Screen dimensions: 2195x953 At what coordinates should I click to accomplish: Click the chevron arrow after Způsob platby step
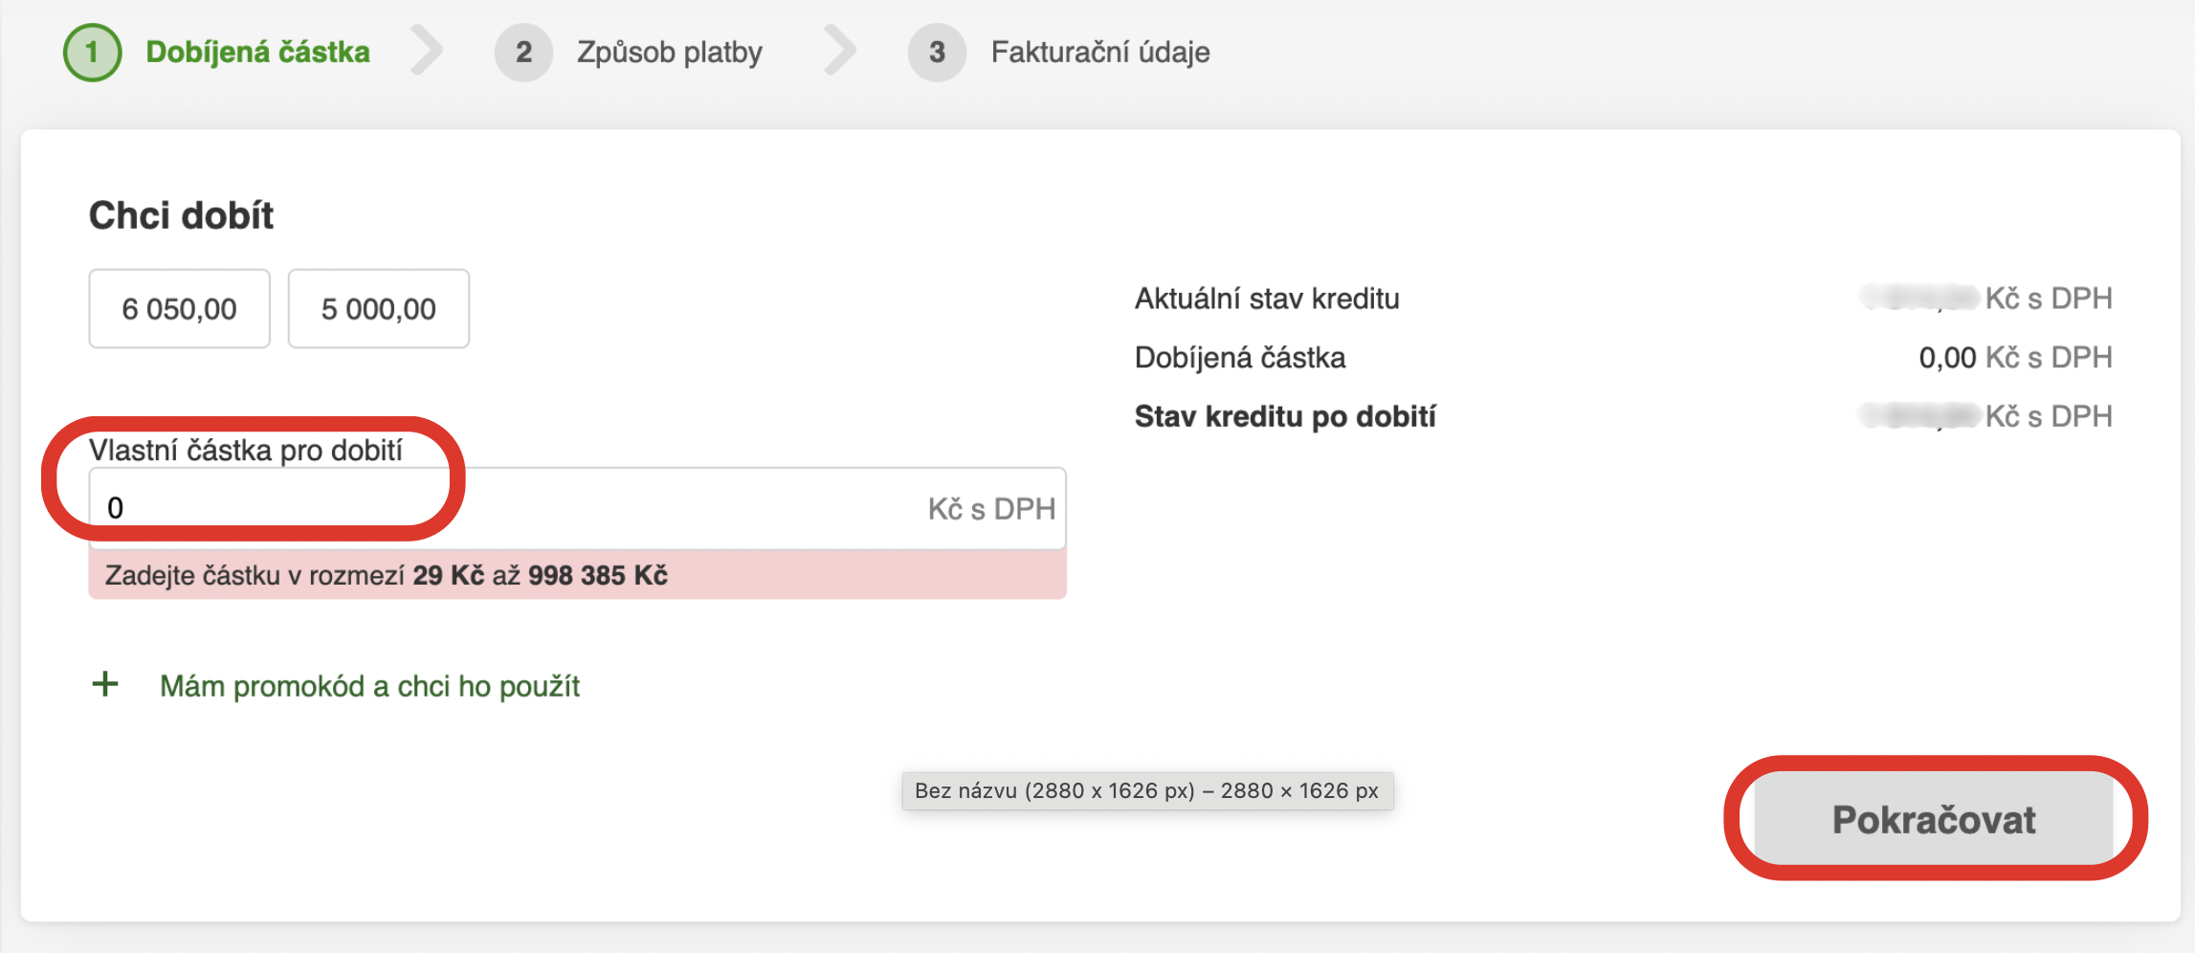(840, 51)
